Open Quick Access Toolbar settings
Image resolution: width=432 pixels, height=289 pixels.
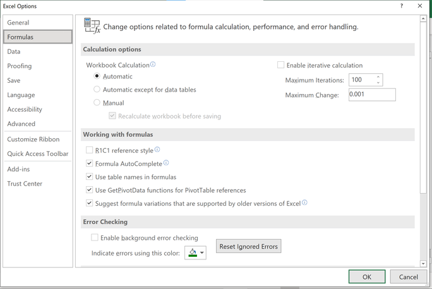(x=38, y=153)
